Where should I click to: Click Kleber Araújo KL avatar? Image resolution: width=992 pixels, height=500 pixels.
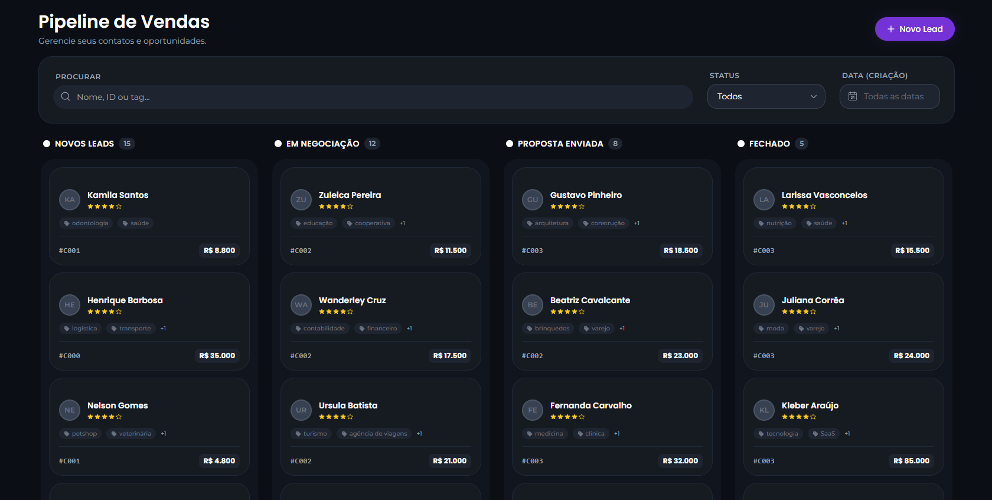click(764, 410)
